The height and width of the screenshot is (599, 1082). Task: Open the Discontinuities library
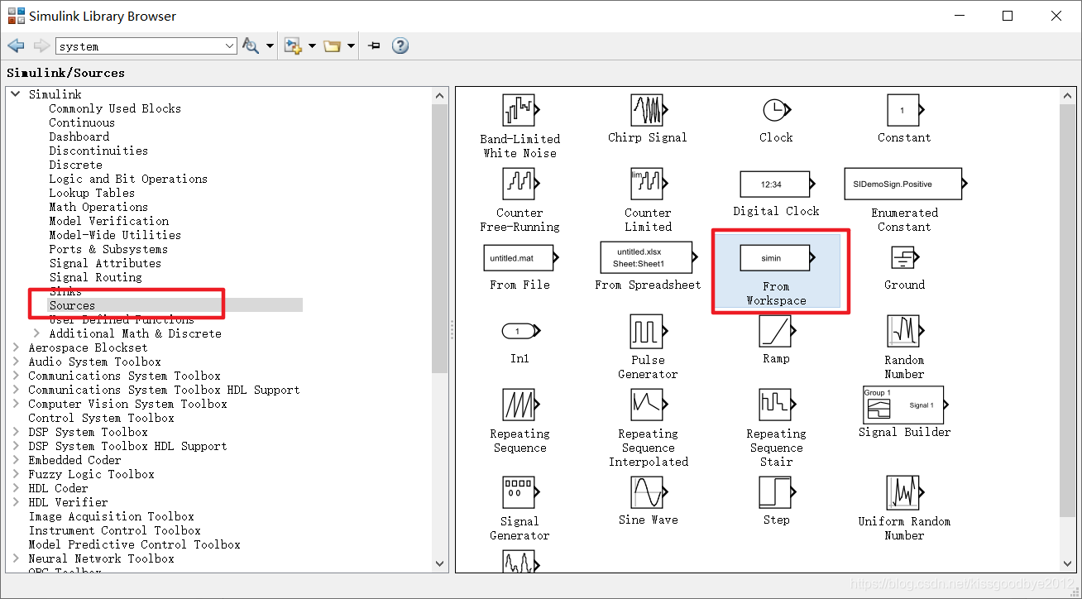pos(98,151)
